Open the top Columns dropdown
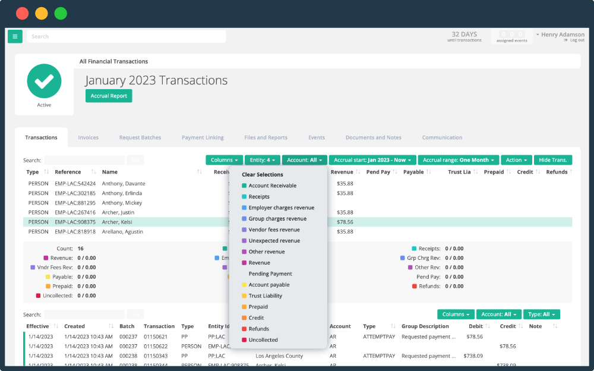Image resolution: width=594 pixels, height=371 pixels. tap(225, 160)
